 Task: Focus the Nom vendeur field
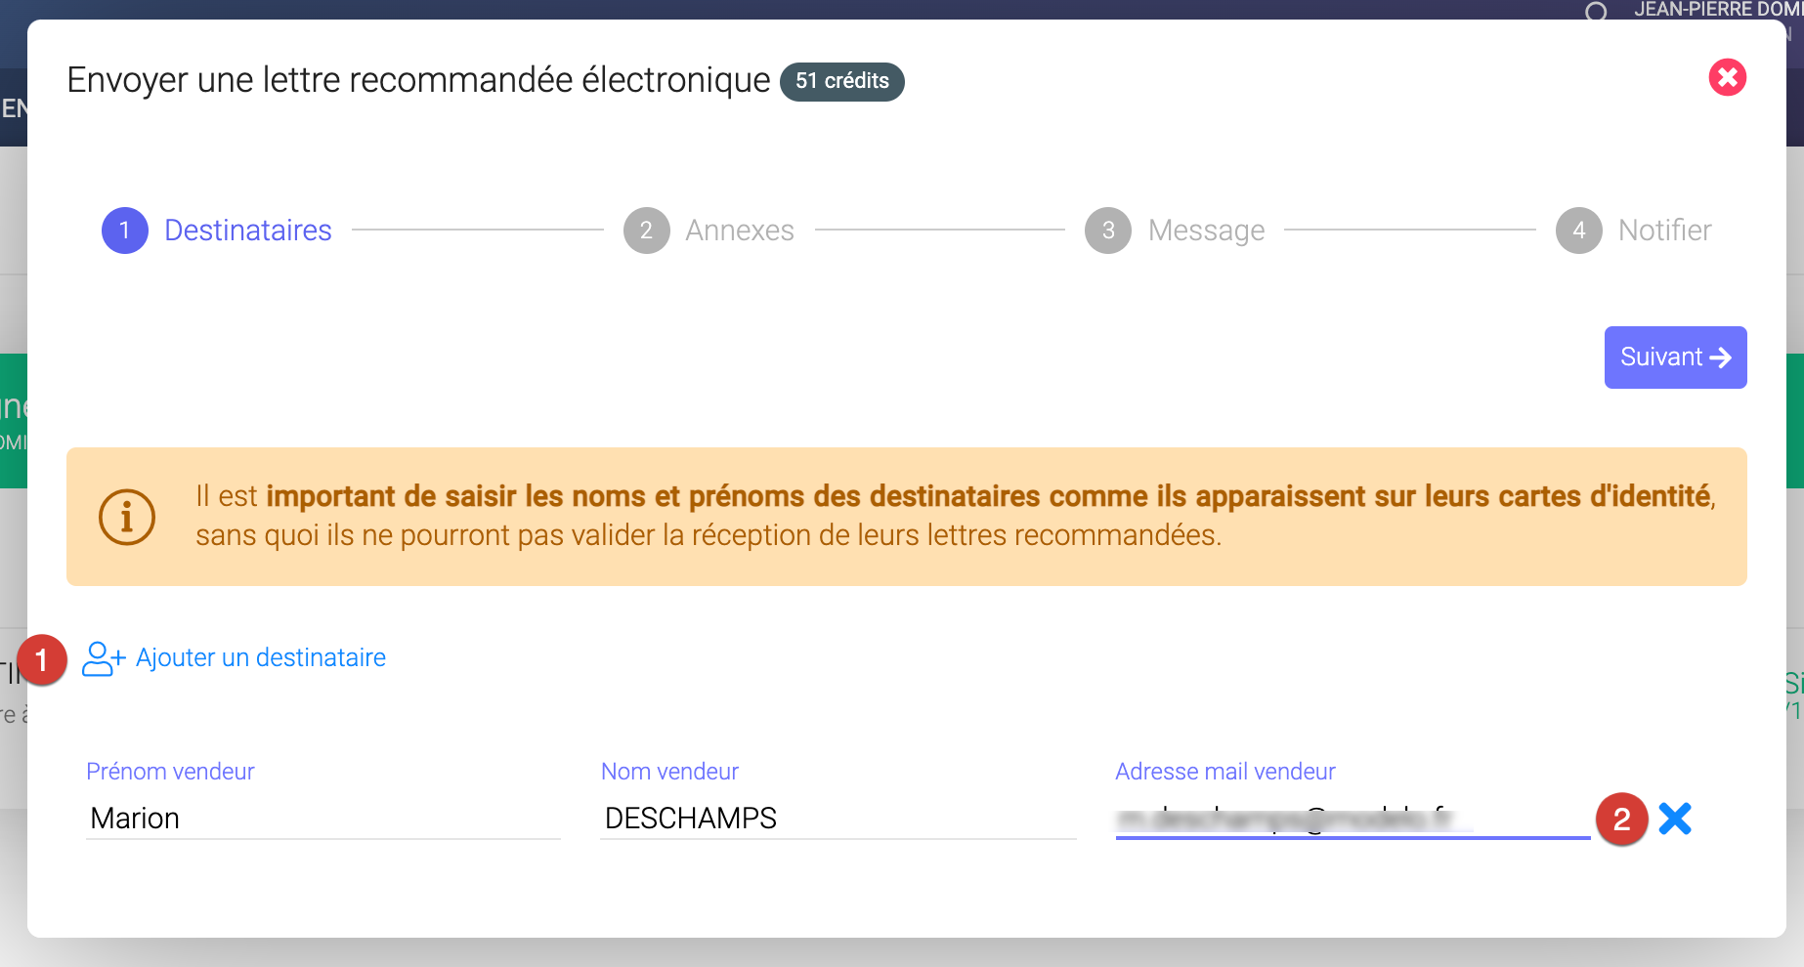838,819
